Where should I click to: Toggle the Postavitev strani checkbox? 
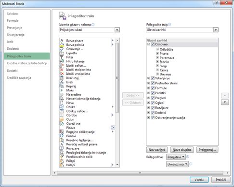pos(153,83)
